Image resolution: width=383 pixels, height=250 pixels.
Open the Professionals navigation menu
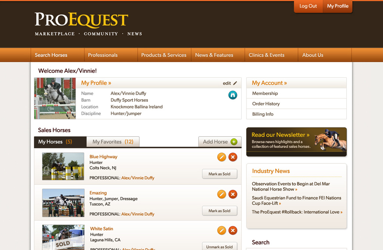(x=102, y=55)
